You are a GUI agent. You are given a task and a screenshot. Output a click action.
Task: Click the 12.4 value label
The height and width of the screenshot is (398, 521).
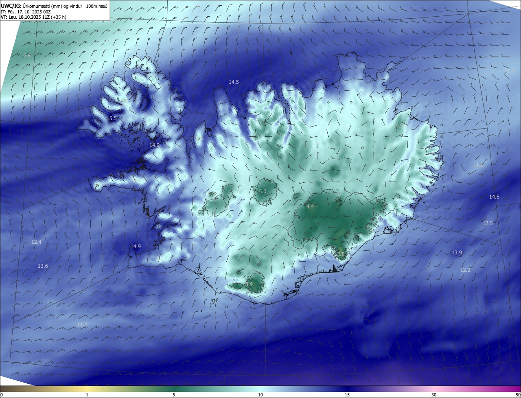pos(36,242)
